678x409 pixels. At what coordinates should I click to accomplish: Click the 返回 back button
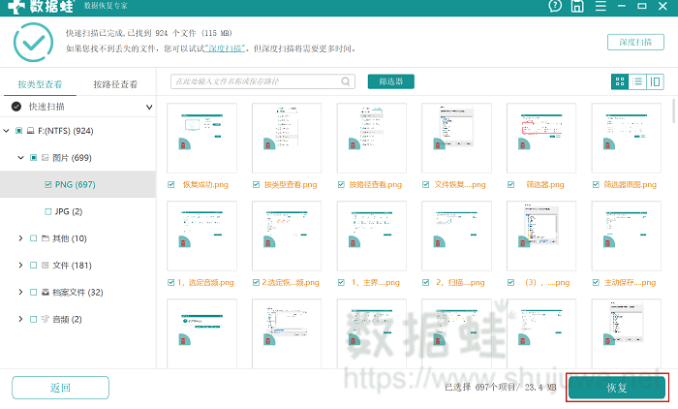coord(60,388)
